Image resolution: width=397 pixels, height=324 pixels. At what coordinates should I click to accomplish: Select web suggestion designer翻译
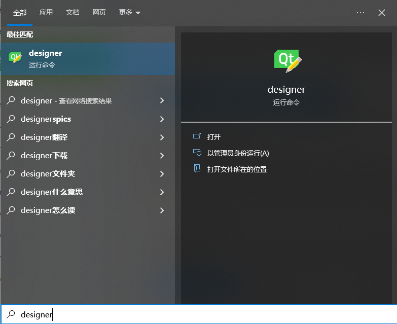[88, 137]
